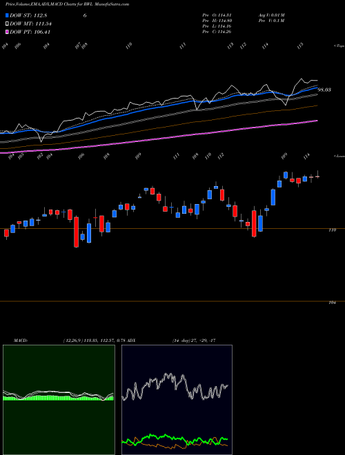Click the MACD values '113.35, 112.57, 0.78'

click(x=105, y=341)
